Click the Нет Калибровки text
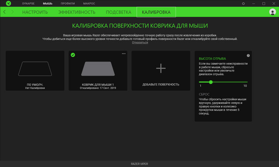This screenshot has height=167, width=279. [35, 88]
